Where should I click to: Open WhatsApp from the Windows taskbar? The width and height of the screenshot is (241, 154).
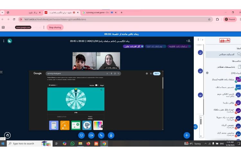coord(73,143)
